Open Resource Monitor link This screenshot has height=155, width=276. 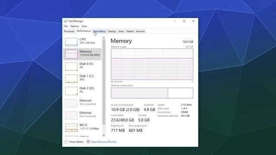103,142
